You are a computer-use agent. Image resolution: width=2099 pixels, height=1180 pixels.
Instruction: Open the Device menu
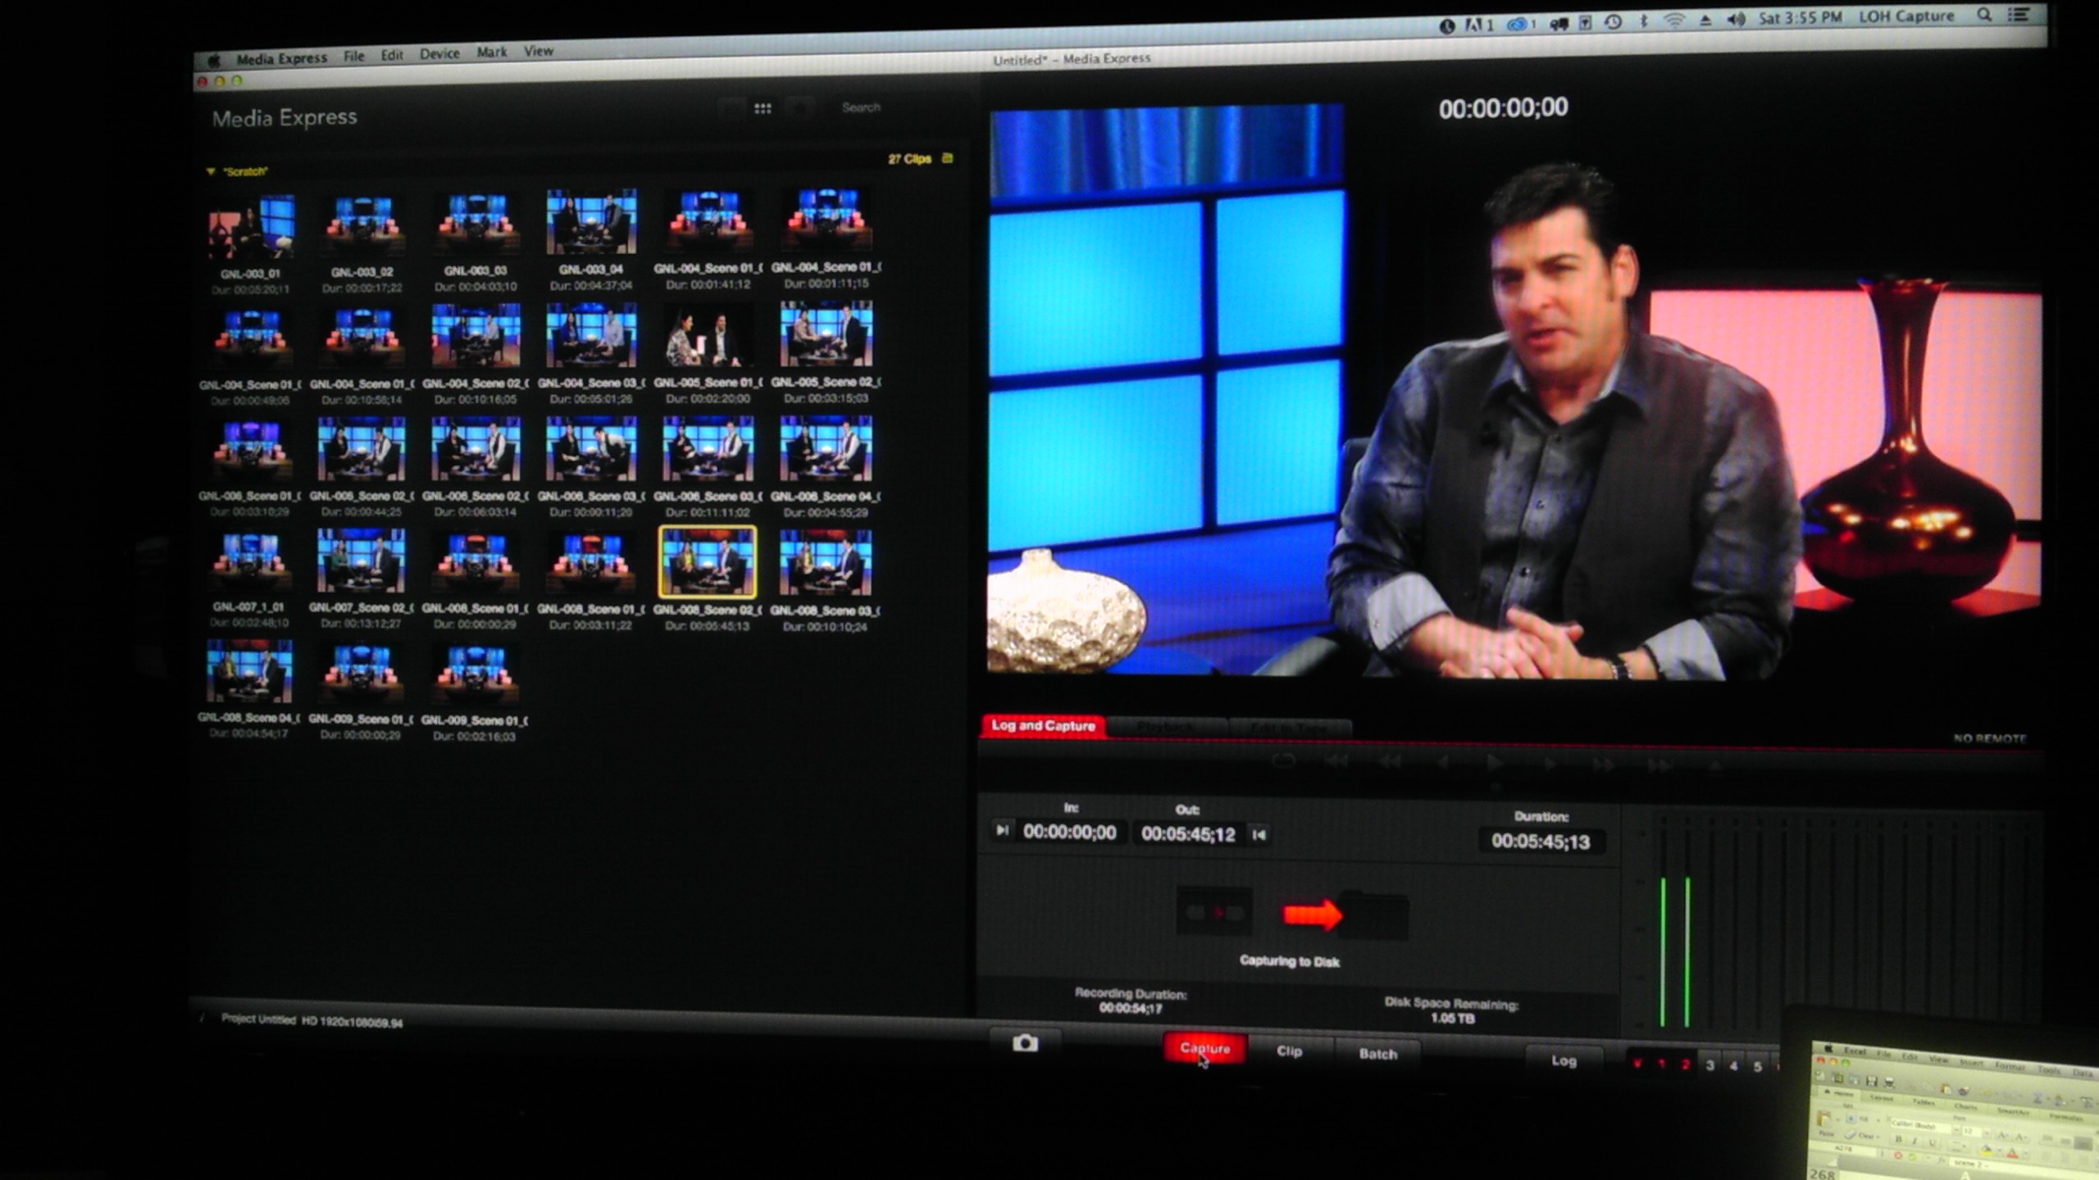(439, 54)
